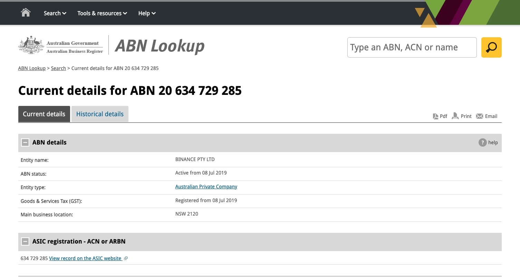The height and width of the screenshot is (277, 520).
Task: Focus the ABN, ACN or name search field
Action: [x=412, y=47]
